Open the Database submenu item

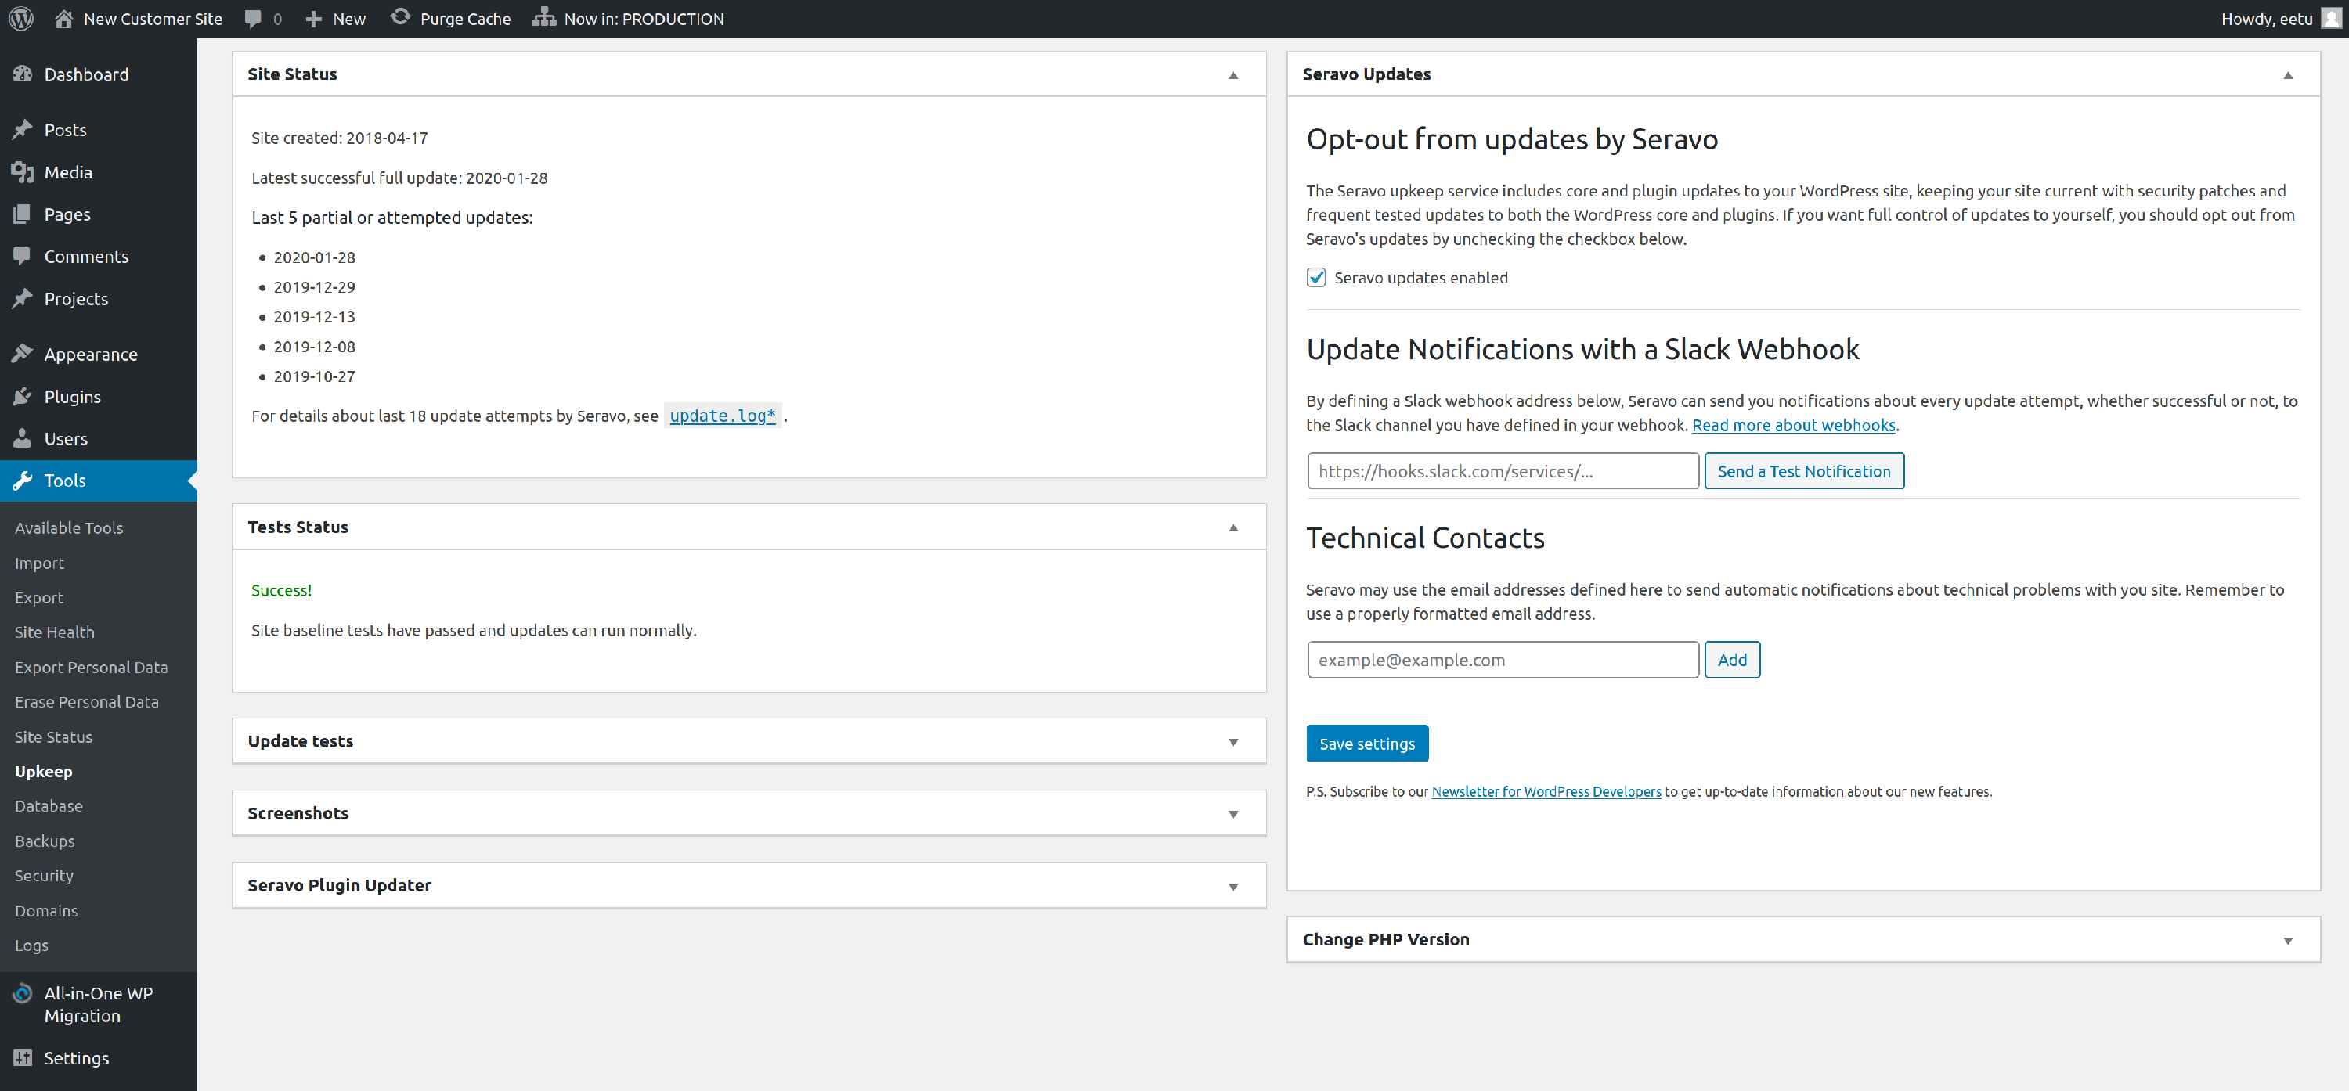click(x=49, y=805)
